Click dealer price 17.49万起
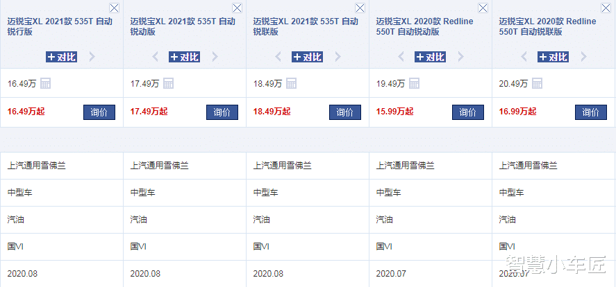 pyautogui.click(x=149, y=112)
